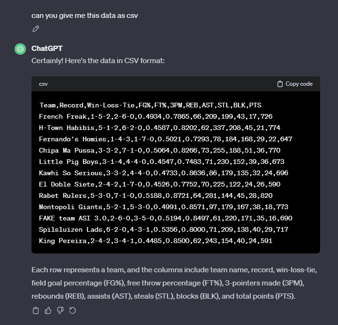Click the CSV header row starting with Team

(x=150, y=105)
